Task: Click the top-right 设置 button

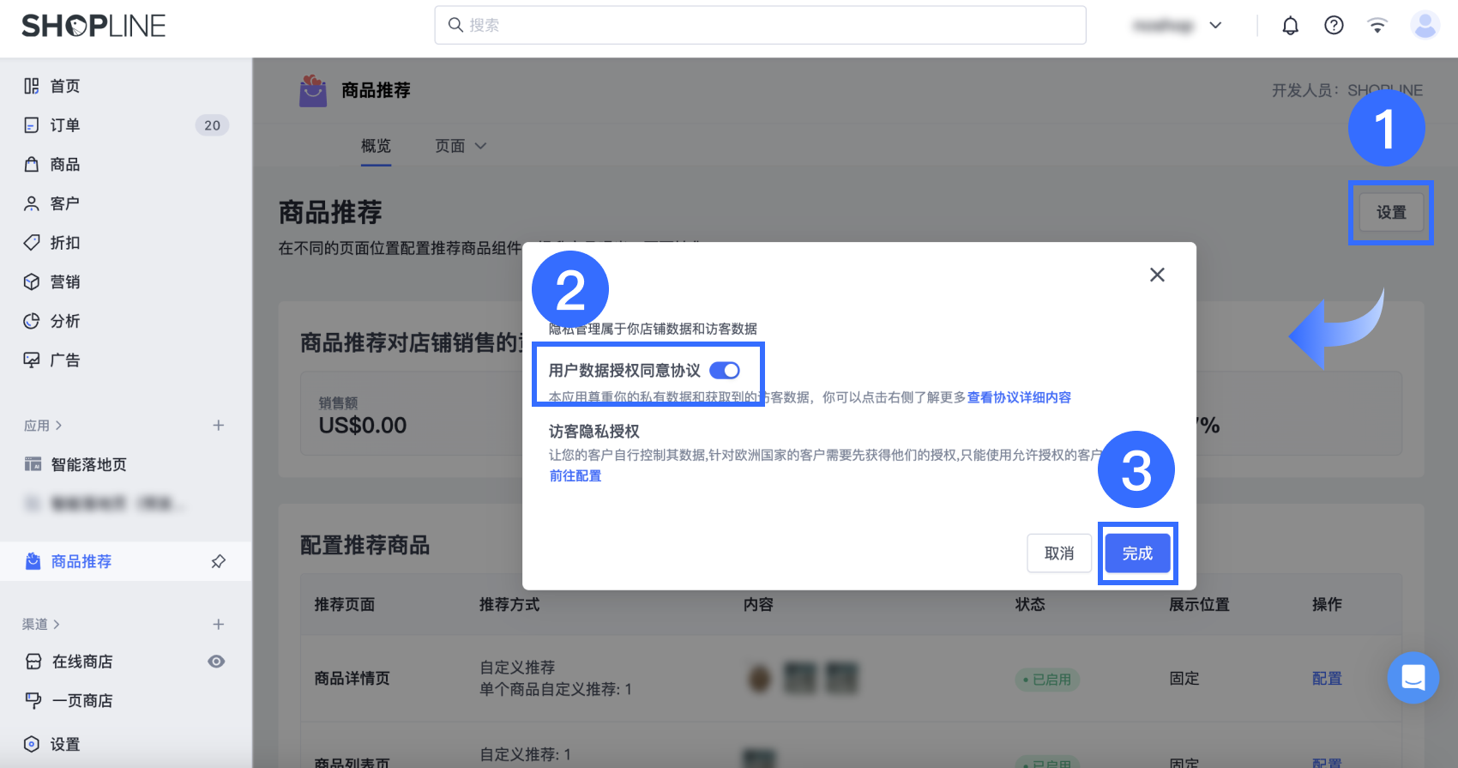Action: [1391, 212]
